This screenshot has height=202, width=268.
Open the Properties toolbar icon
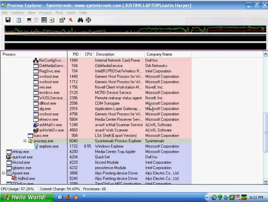click(62, 20)
